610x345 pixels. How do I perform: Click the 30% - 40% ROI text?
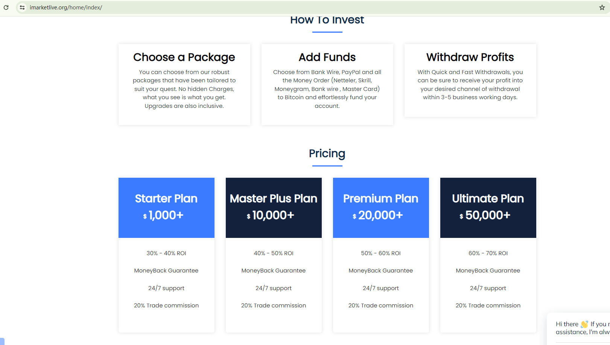pos(166,253)
